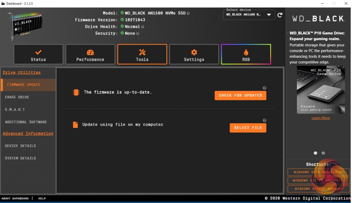Open System Details page
The width and height of the screenshot is (352, 203).
pos(20,158)
